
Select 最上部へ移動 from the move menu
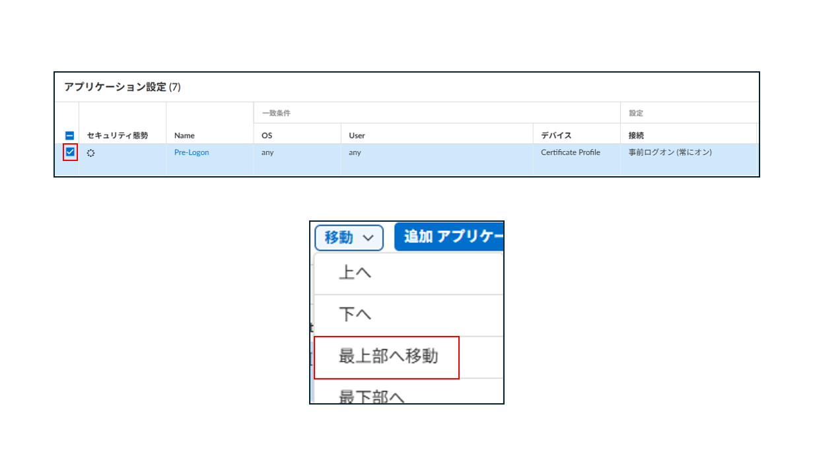tap(387, 356)
